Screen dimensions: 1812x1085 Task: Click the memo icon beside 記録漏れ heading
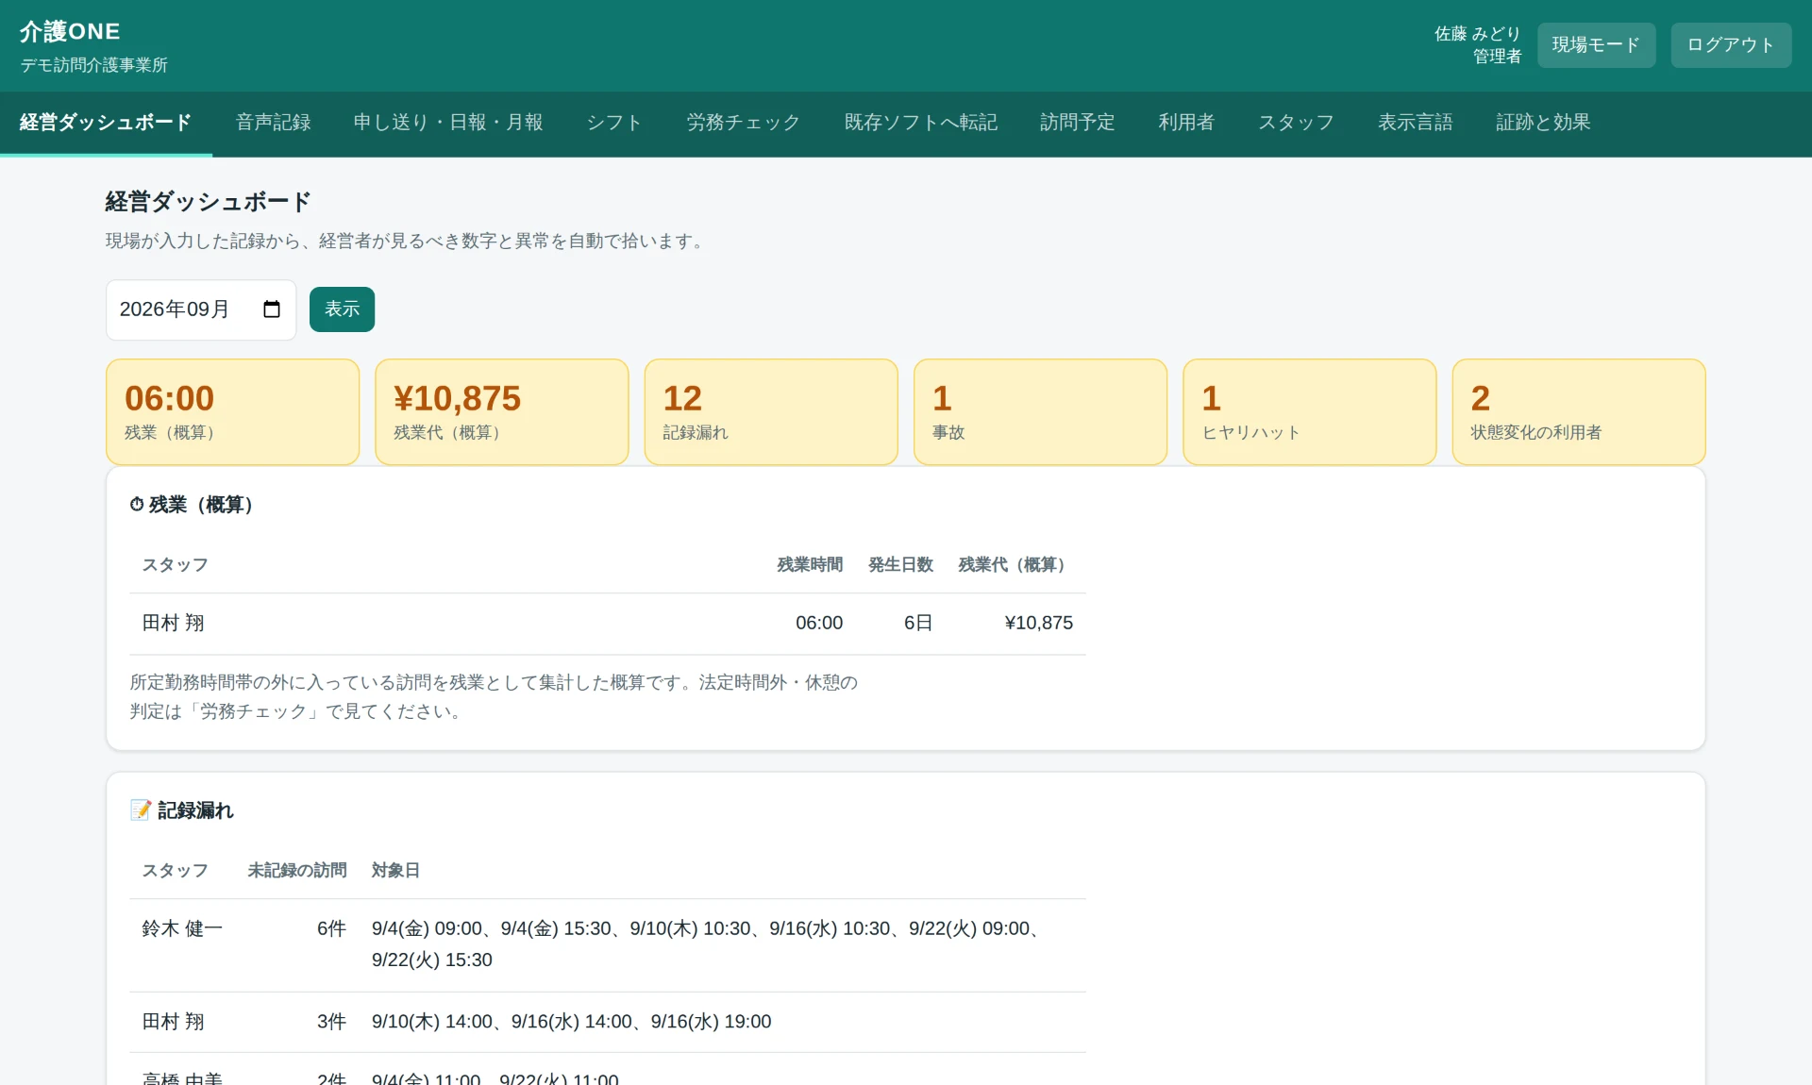click(141, 810)
